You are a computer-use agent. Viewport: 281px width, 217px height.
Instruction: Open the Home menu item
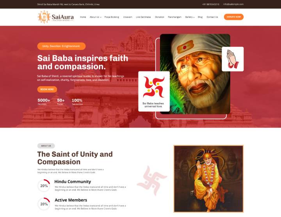[83, 17]
